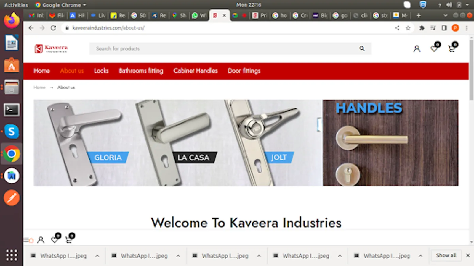Go to Home in the red navigation bar

pyautogui.click(x=42, y=71)
